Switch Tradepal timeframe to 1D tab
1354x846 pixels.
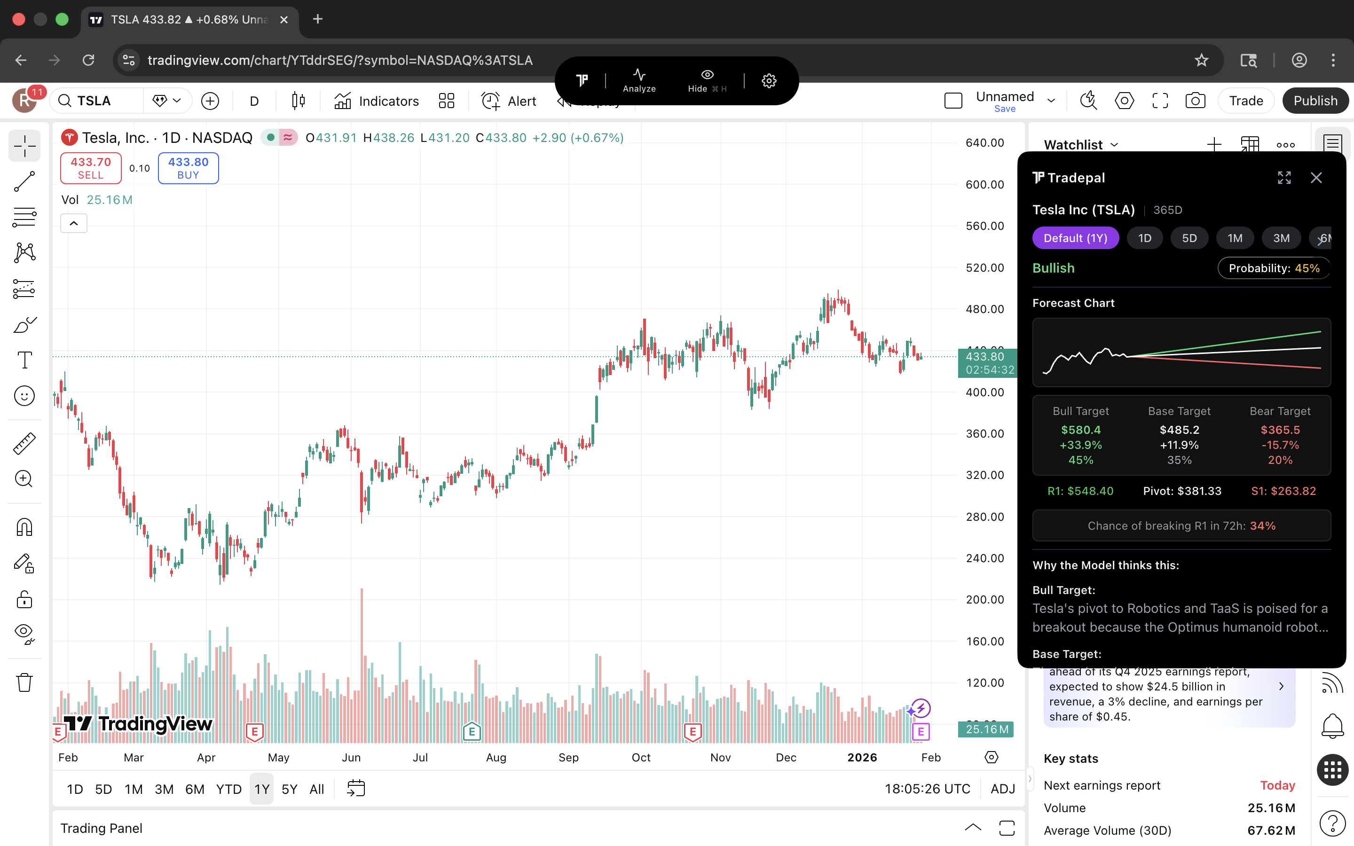(1145, 237)
